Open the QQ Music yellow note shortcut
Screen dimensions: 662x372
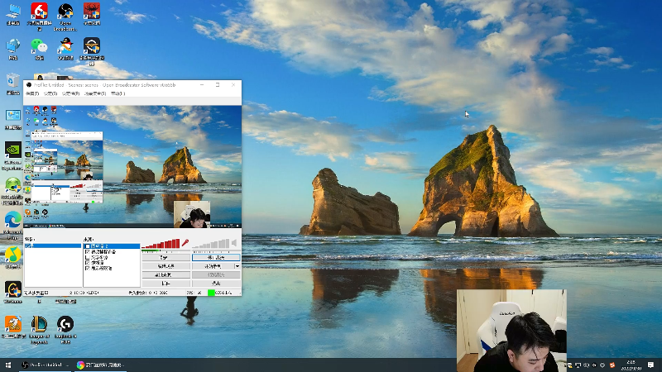click(13, 256)
